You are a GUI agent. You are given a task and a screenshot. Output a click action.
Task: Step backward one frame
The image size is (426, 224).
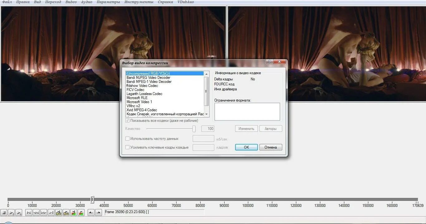(36, 213)
